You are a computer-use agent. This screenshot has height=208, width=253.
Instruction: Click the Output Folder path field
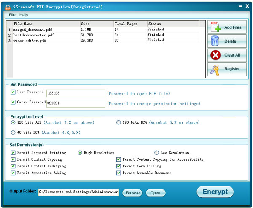[78, 192]
